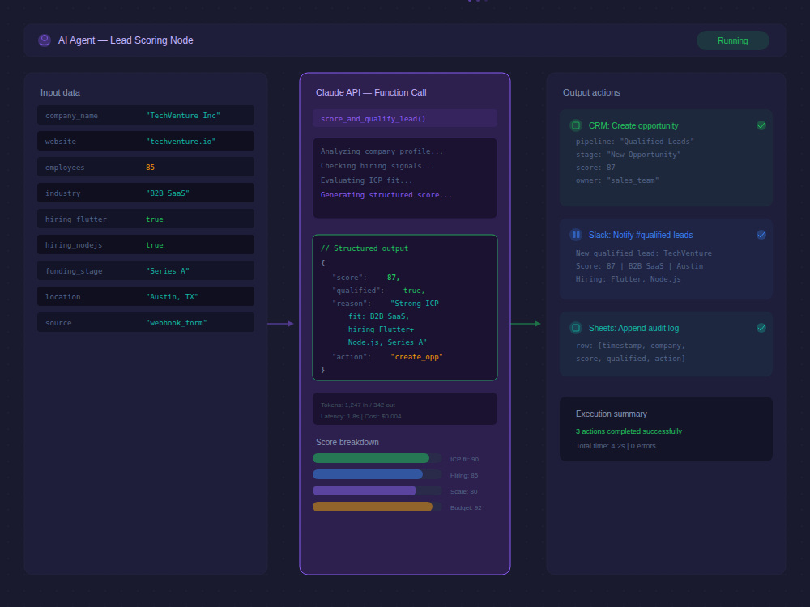Select the hiring_flutter true row
810x607 pixels.
click(x=146, y=219)
